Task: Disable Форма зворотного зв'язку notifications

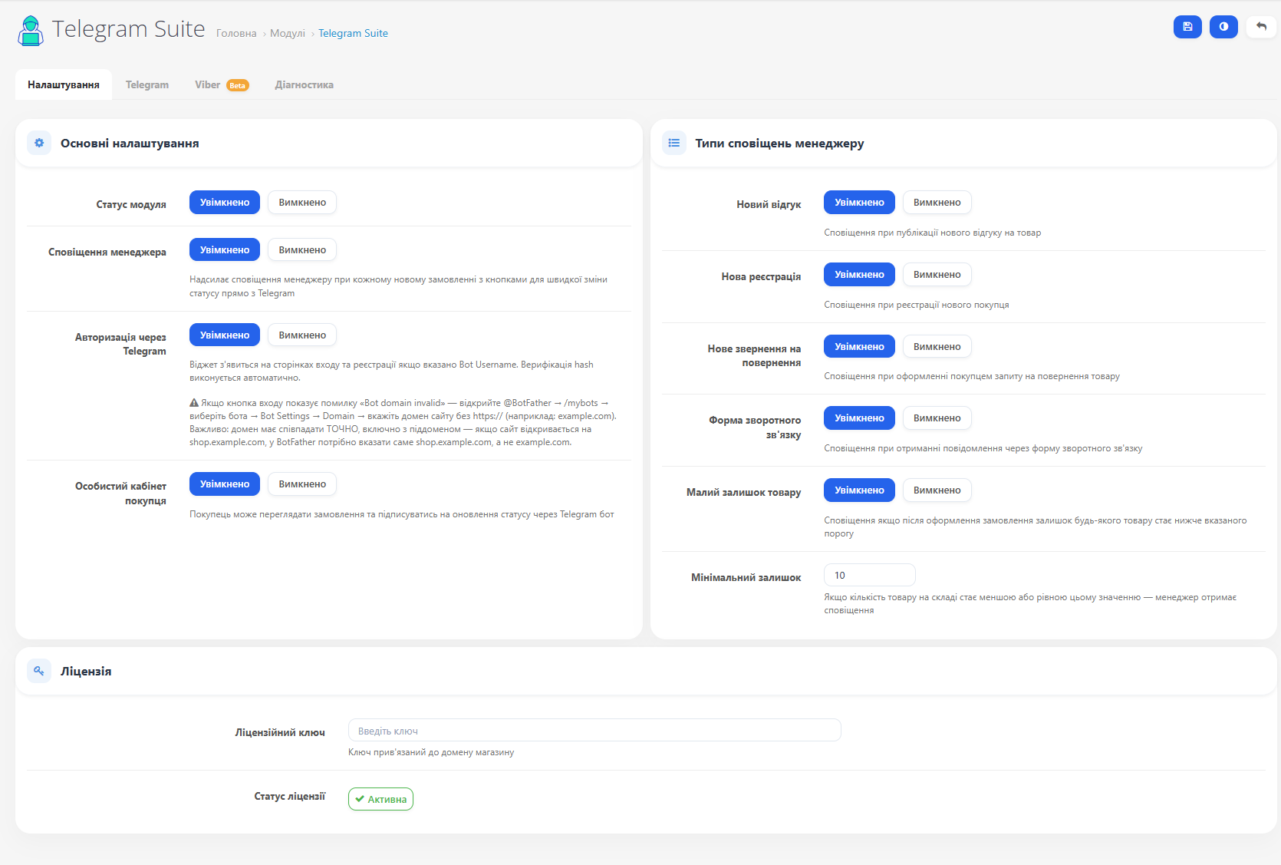Action: (x=937, y=418)
